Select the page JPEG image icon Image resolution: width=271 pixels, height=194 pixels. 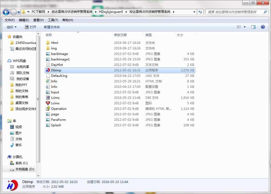click(x=48, y=114)
